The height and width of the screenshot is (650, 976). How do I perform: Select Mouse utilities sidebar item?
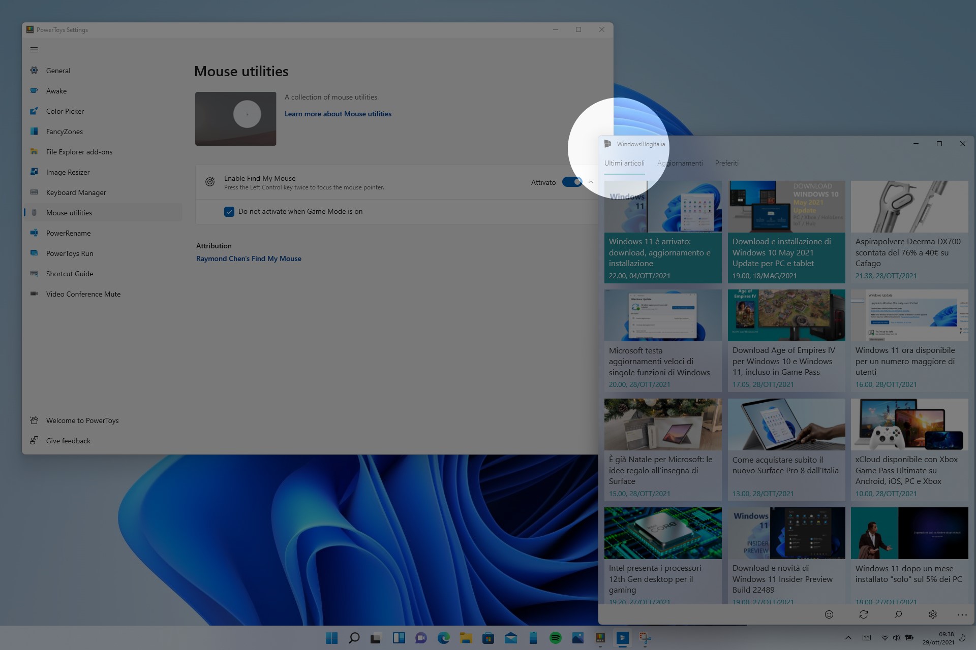pos(103,213)
